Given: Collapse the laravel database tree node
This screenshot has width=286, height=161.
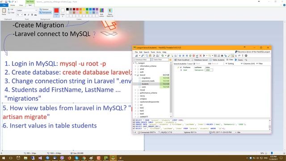Looking at the screenshot, I should pyautogui.click(x=135, y=75).
